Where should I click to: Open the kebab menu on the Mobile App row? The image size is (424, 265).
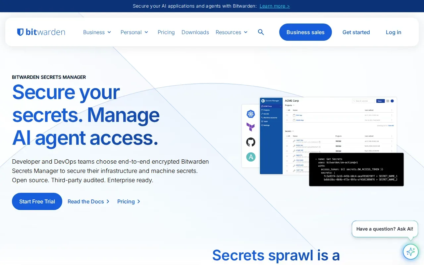click(392, 120)
